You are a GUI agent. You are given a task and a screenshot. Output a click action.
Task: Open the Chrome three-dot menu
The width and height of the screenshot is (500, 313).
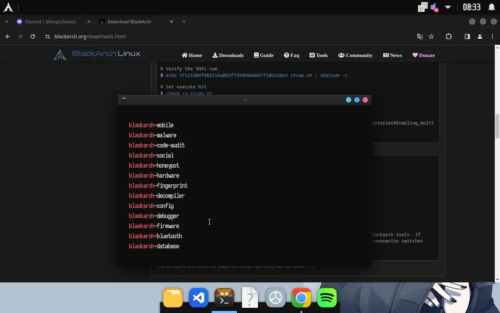tap(492, 37)
